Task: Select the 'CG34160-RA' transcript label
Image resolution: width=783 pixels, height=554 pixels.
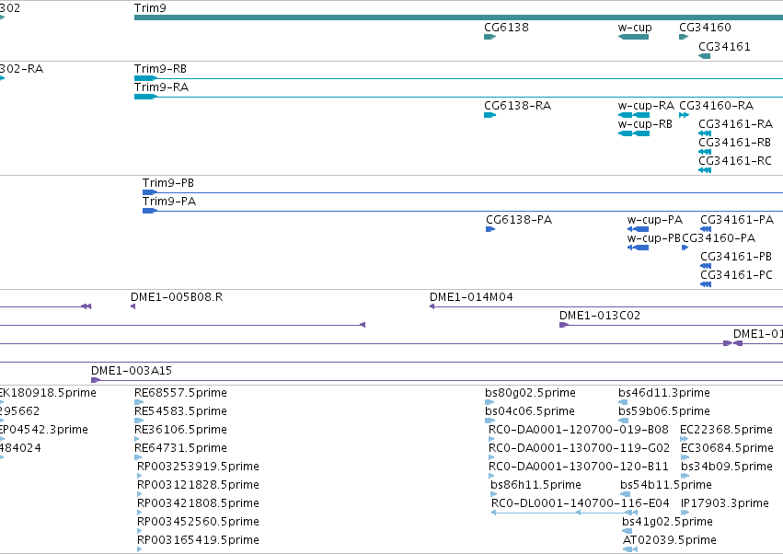Action: click(716, 106)
